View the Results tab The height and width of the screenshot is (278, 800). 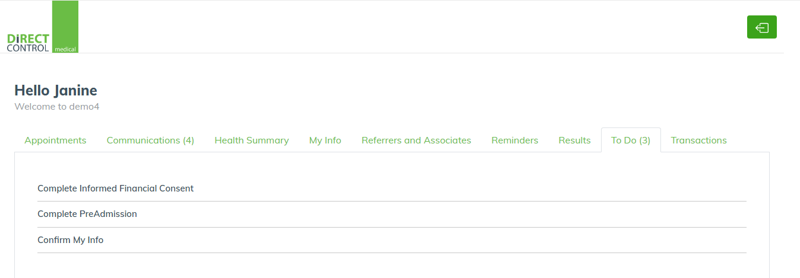pyautogui.click(x=575, y=140)
